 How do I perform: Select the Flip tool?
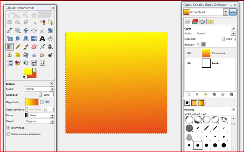point(34,38)
